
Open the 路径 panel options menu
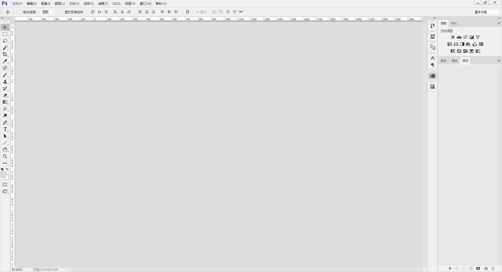[499, 61]
